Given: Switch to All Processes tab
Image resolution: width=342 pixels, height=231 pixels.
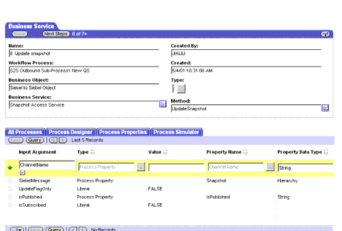Looking at the screenshot, I should pos(25,132).
